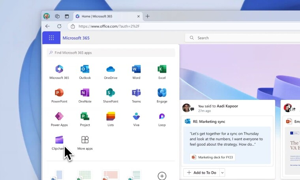Click the Microsoft 365 header title
300x180 pixels.
pos(76,38)
